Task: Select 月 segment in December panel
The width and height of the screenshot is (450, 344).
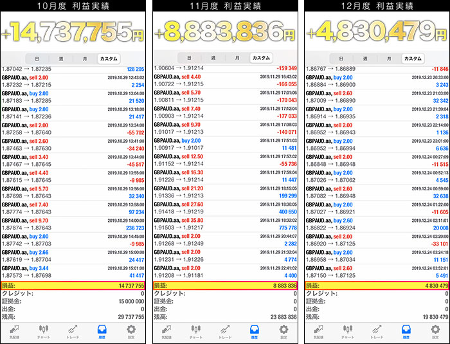Action: click(389, 59)
